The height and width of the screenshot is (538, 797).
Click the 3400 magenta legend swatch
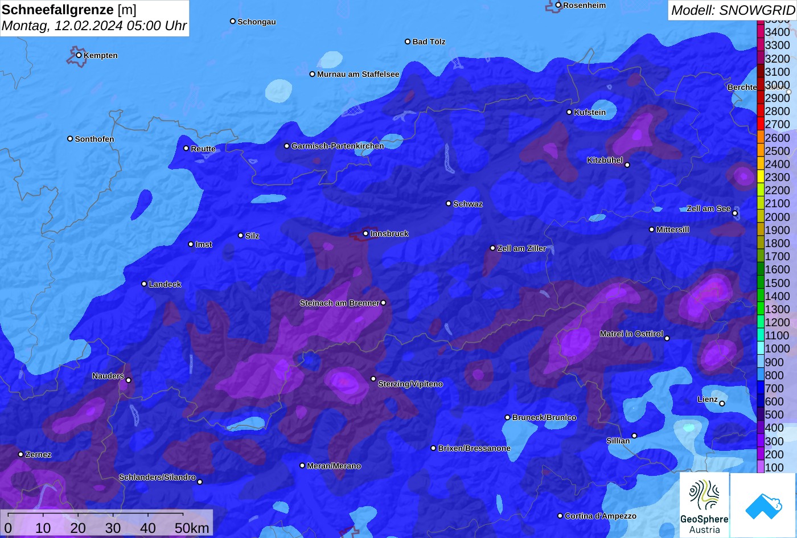761,32
